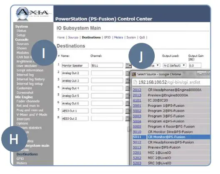
Task: Open Shows under Console
Action: pos(22,48)
